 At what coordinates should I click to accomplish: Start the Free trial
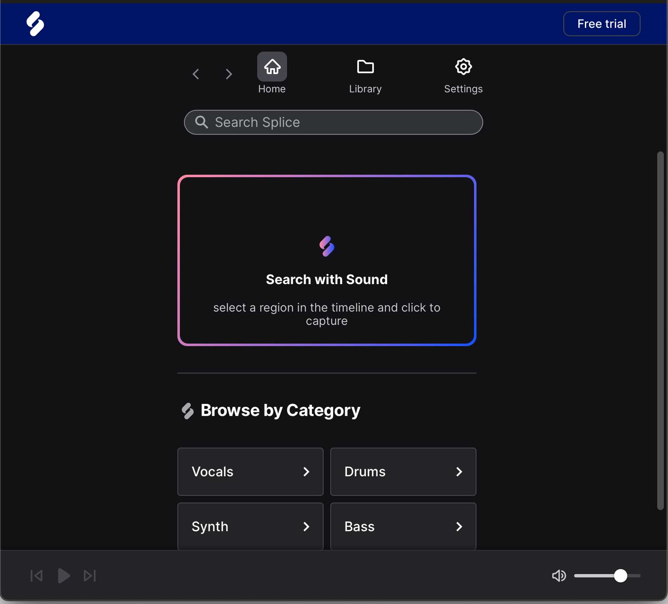pos(602,24)
